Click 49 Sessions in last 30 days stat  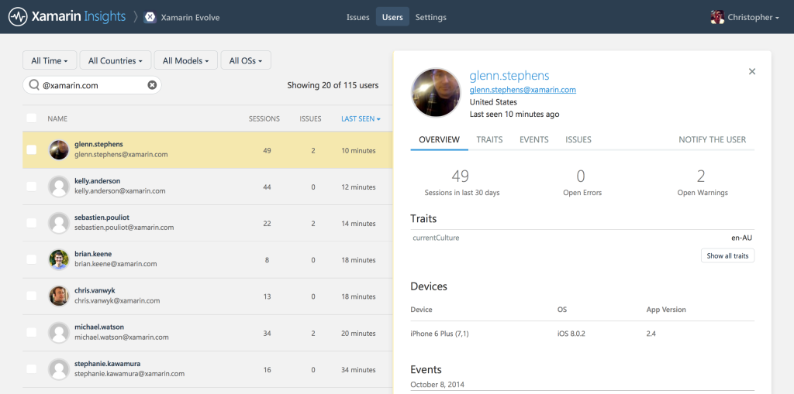[x=462, y=183]
